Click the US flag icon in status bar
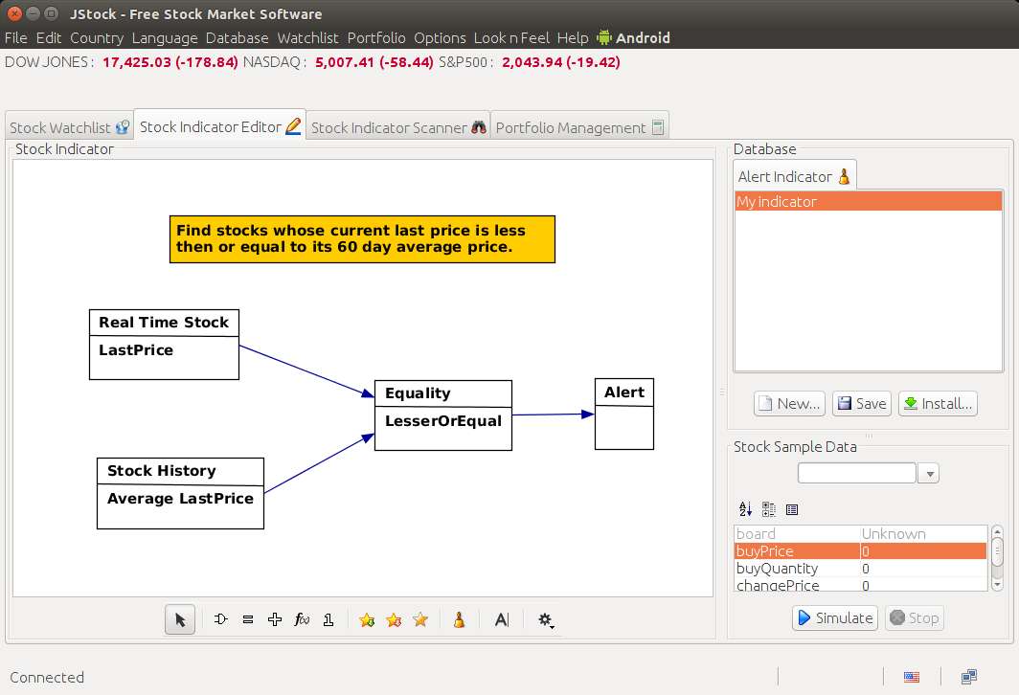This screenshot has height=695, width=1019. (x=912, y=677)
